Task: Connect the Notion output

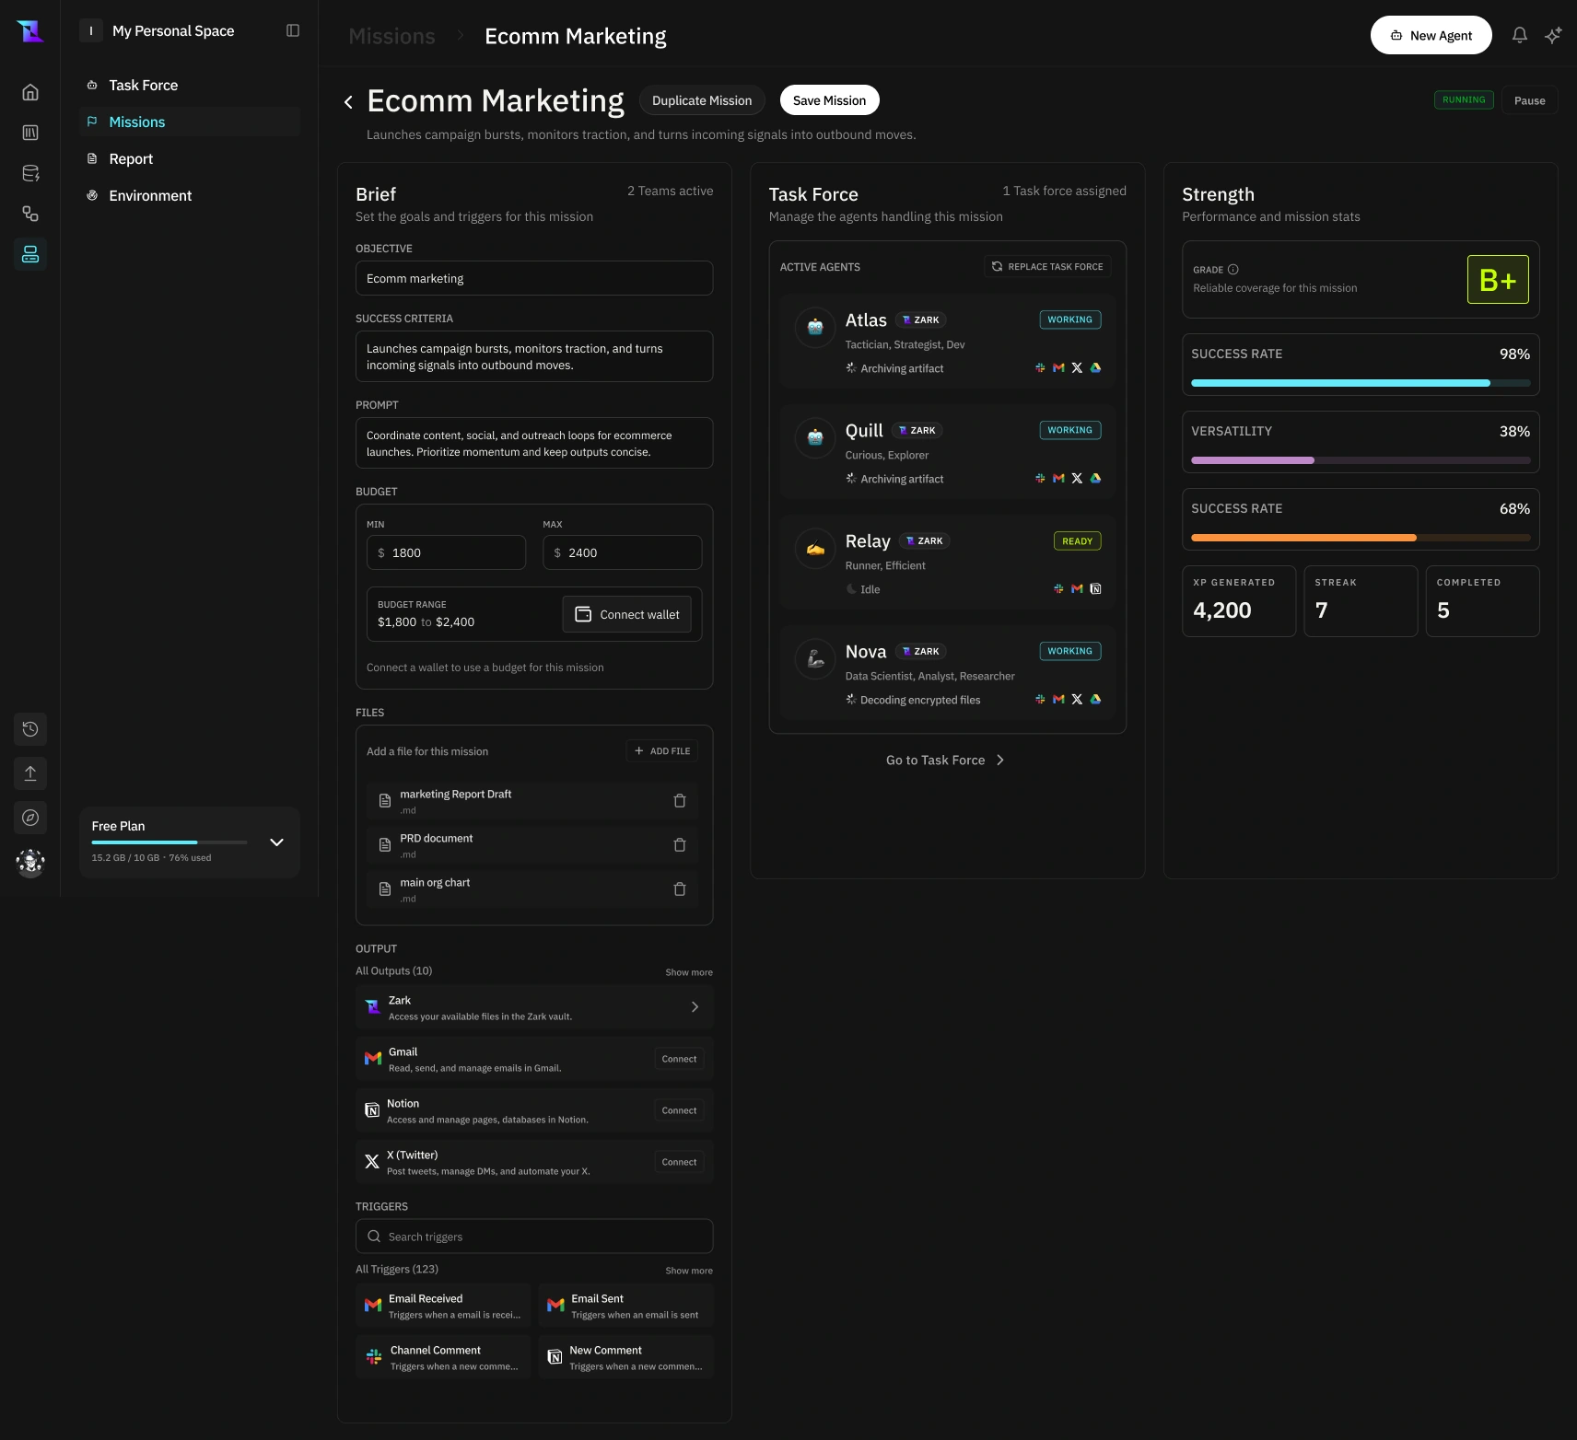Action: (x=679, y=1110)
